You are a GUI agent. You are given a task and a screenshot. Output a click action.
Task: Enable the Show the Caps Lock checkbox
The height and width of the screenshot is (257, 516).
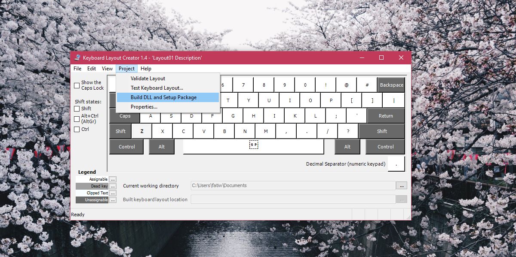coord(76,85)
